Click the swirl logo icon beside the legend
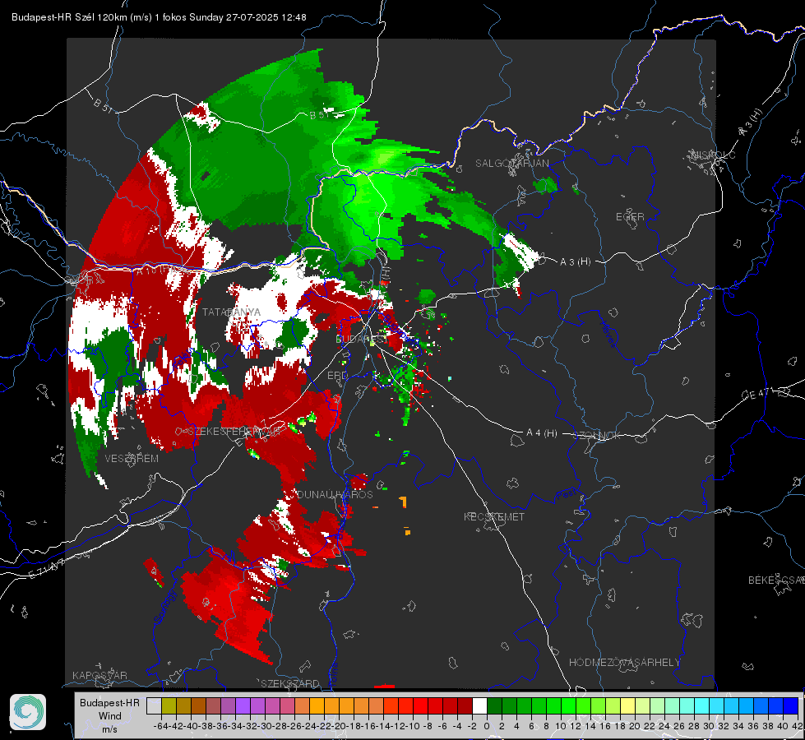 28,712
